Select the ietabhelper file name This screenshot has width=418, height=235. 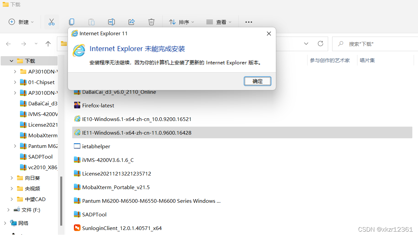(96, 146)
